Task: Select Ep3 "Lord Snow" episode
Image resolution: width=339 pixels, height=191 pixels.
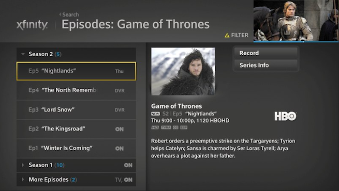Action: tap(76, 110)
